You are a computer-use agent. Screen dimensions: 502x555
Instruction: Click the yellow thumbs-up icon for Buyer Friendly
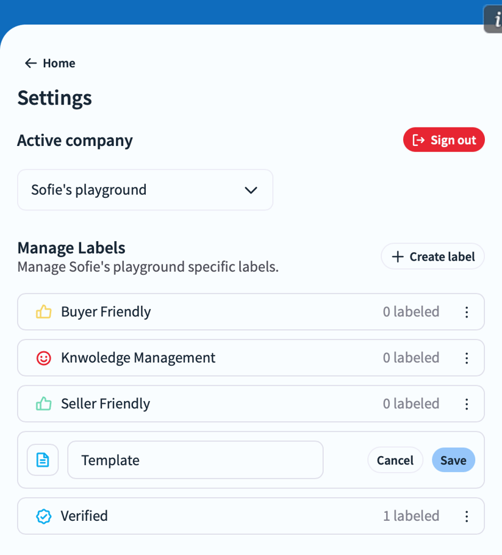(x=43, y=312)
